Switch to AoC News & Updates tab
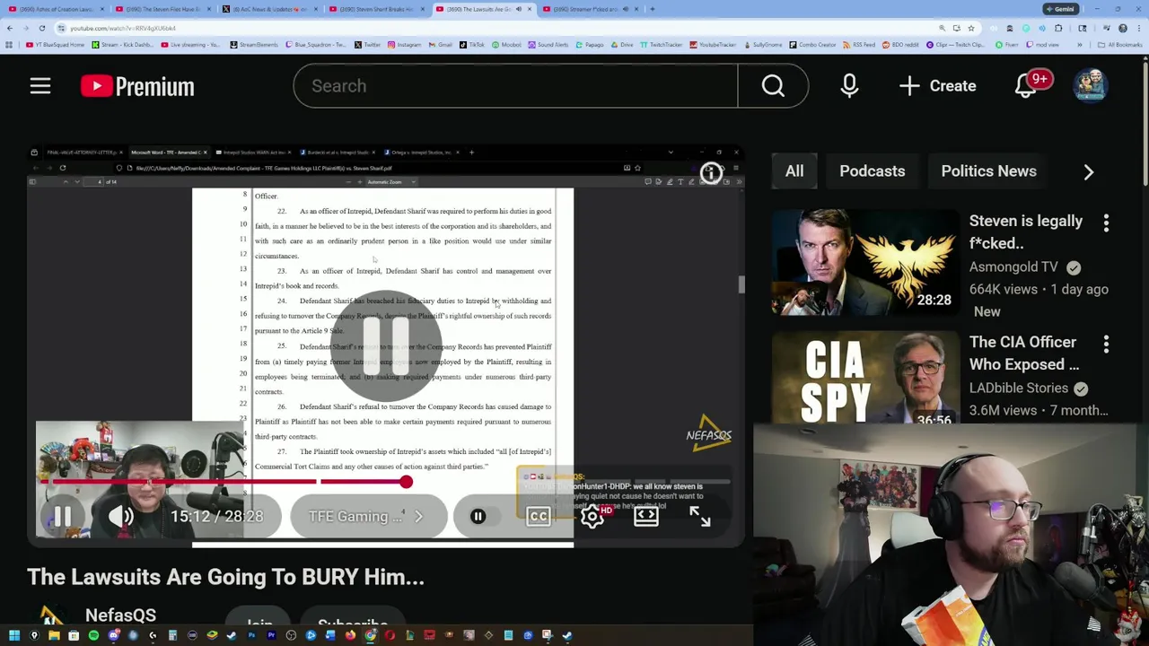 click(268, 9)
